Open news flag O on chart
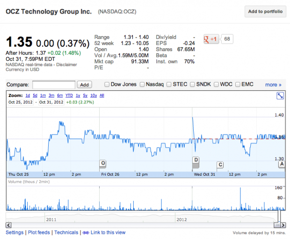The image size is (290, 239). (x=103, y=164)
